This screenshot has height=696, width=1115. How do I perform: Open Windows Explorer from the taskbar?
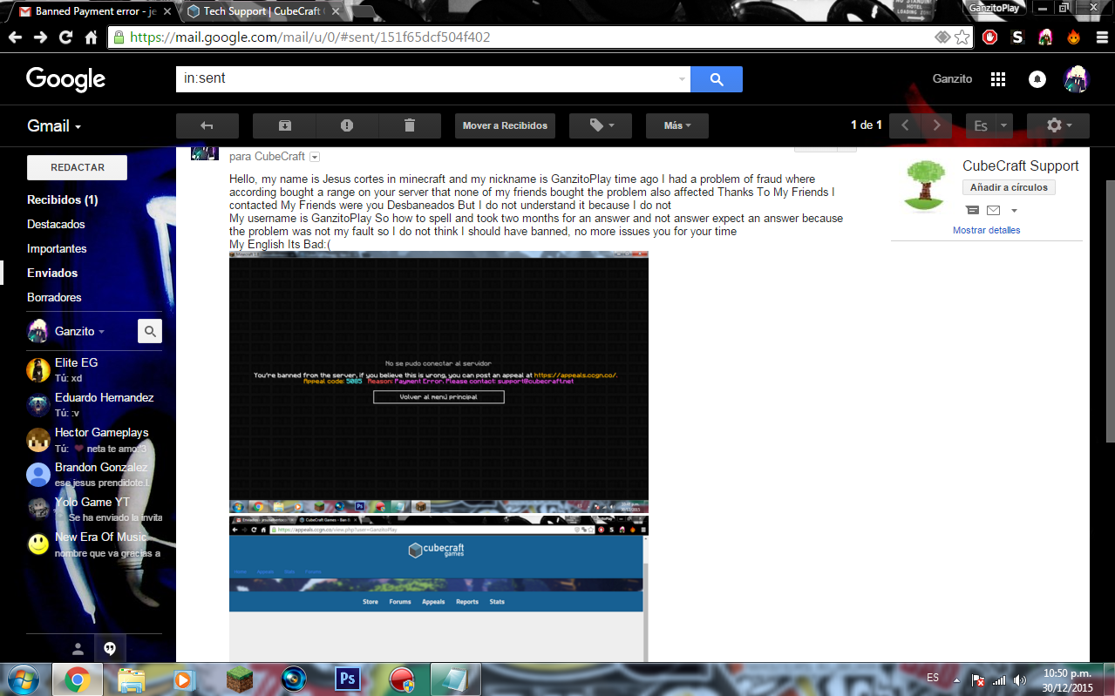pos(131,679)
